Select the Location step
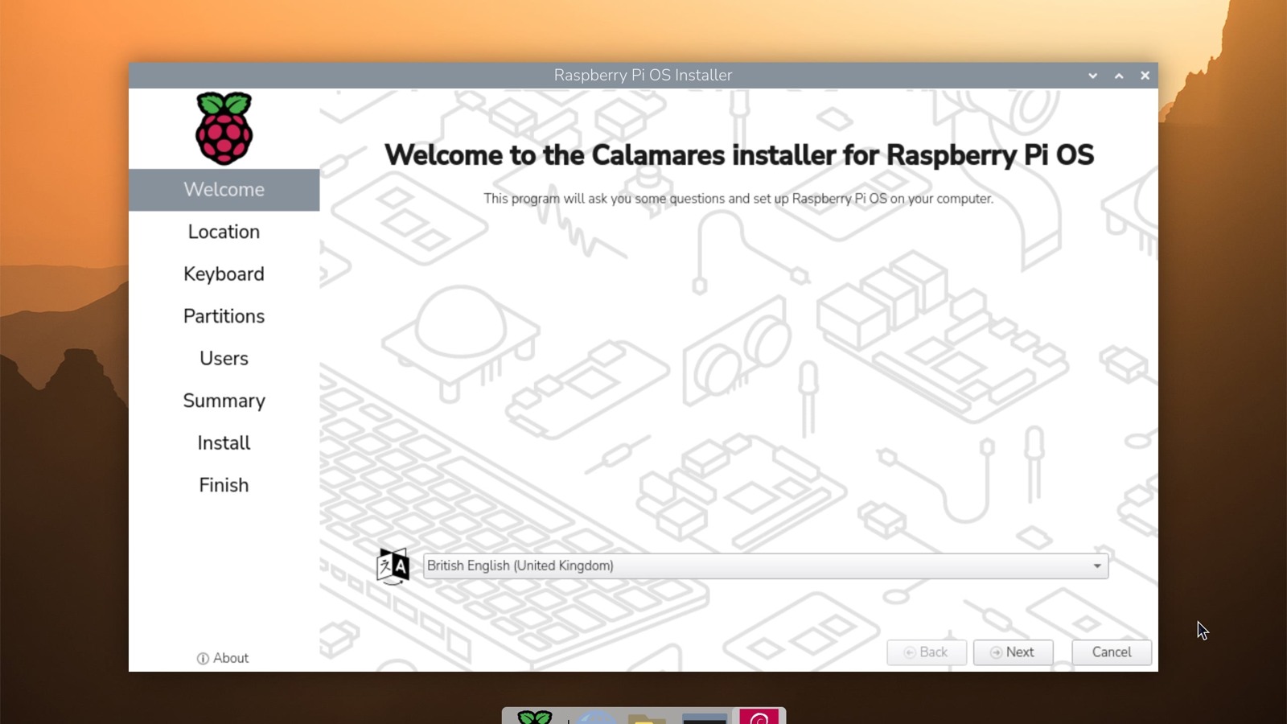 point(224,232)
